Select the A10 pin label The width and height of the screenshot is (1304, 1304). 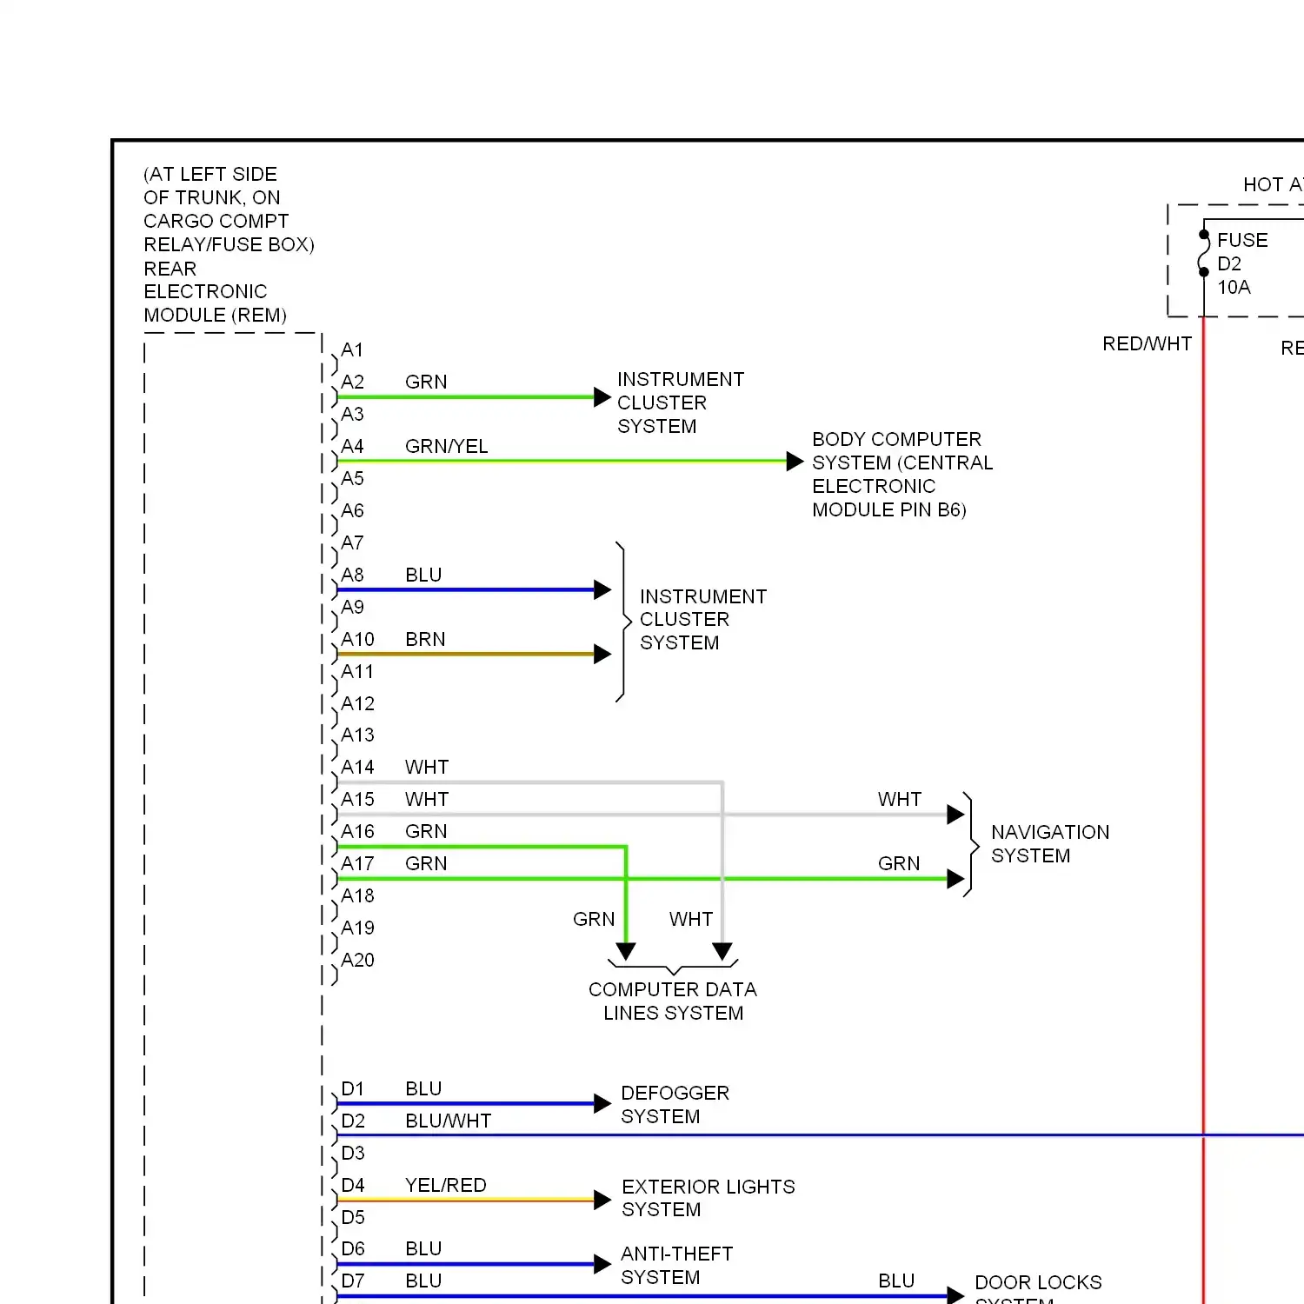[357, 640]
